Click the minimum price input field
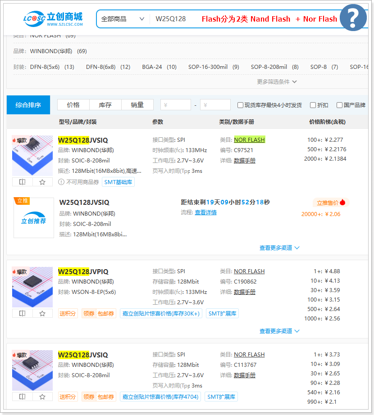 pos(176,105)
